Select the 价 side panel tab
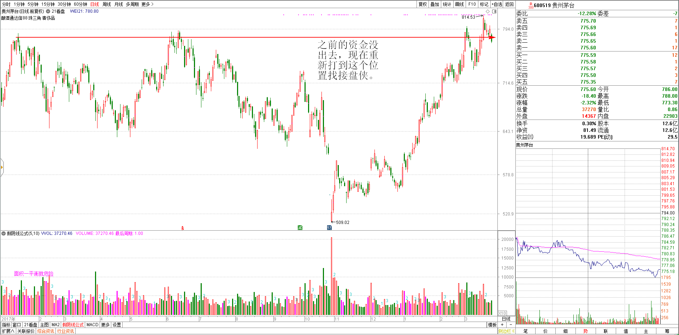The width and height of the screenshot is (679, 335). pyautogui.click(x=545, y=331)
